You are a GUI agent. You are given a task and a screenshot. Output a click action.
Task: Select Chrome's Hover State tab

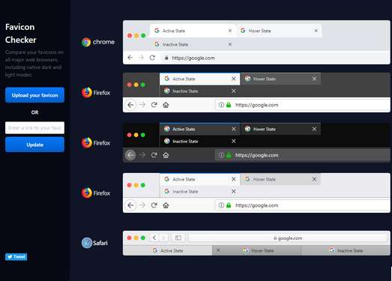pyautogui.click(x=279, y=31)
